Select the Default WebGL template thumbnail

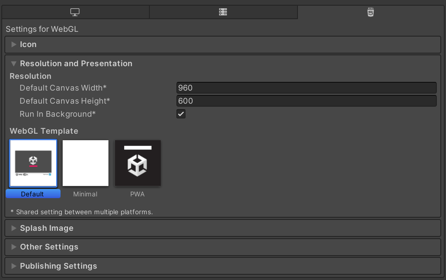coord(33,163)
